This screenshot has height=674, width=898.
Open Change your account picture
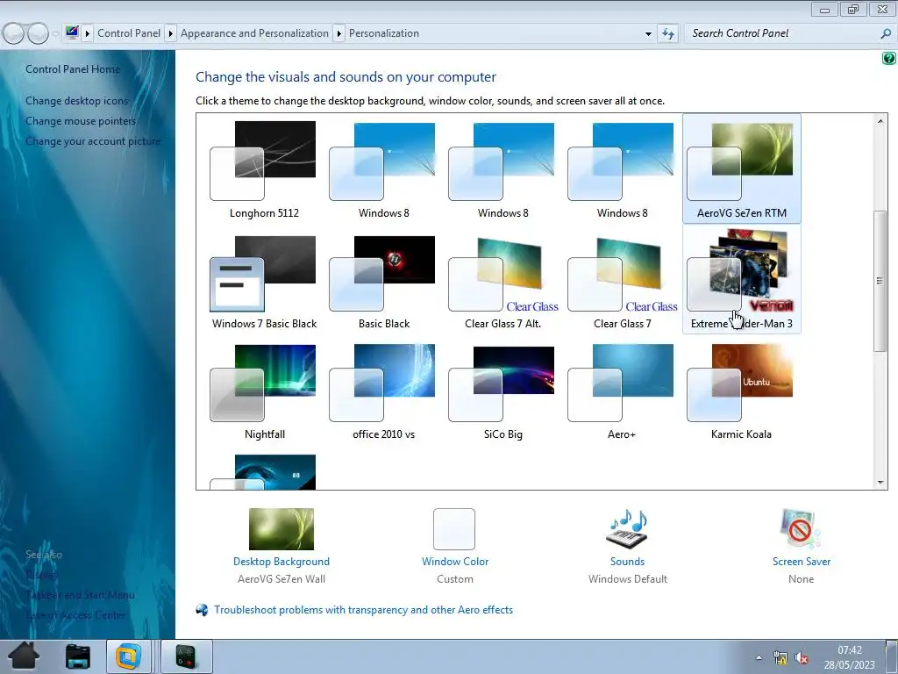tap(93, 141)
